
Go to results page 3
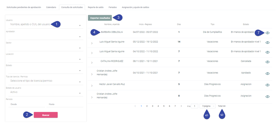152,106
